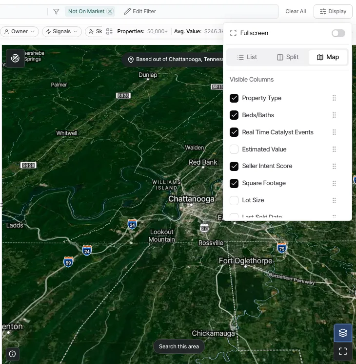Viewport: 356px width, 364px height.
Task: Click the Interstate 75 shield
Action: tap(281, 248)
